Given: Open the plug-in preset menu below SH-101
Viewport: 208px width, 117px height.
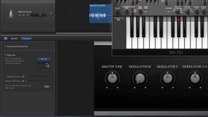Looking at the screenshot, I should tap(44, 63).
